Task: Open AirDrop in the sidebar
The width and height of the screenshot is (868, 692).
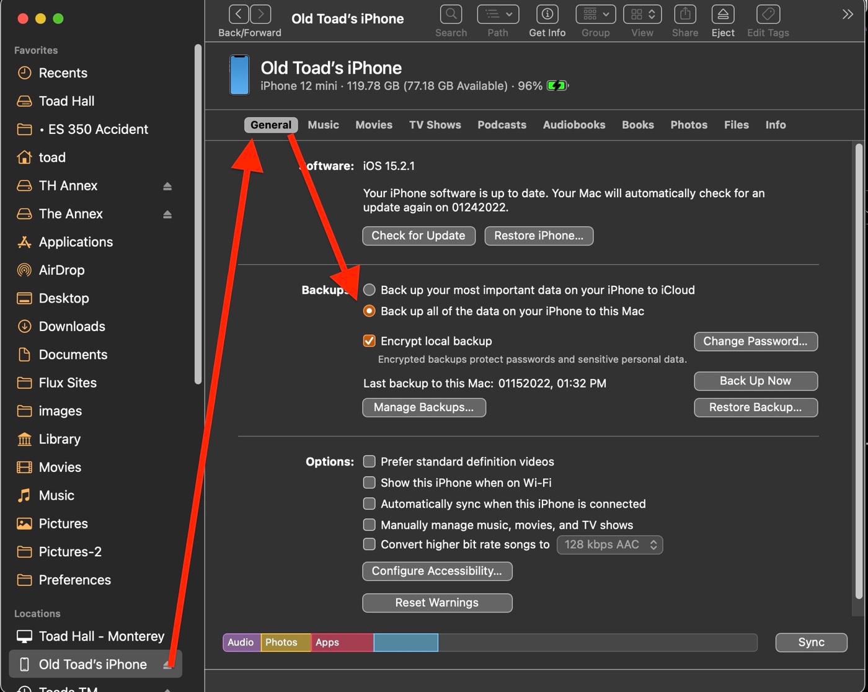Action: click(x=61, y=270)
